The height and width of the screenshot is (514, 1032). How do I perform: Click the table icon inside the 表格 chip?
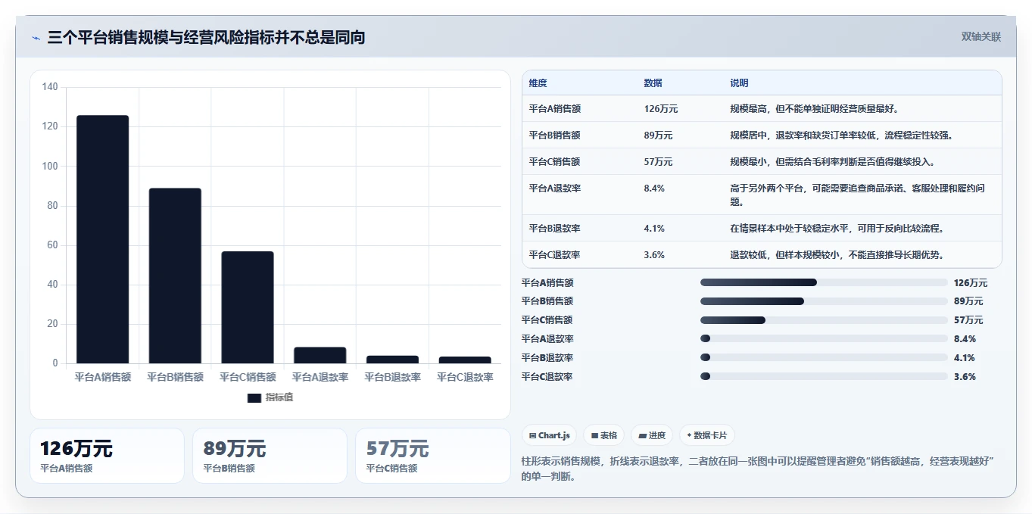tap(595, 436)
